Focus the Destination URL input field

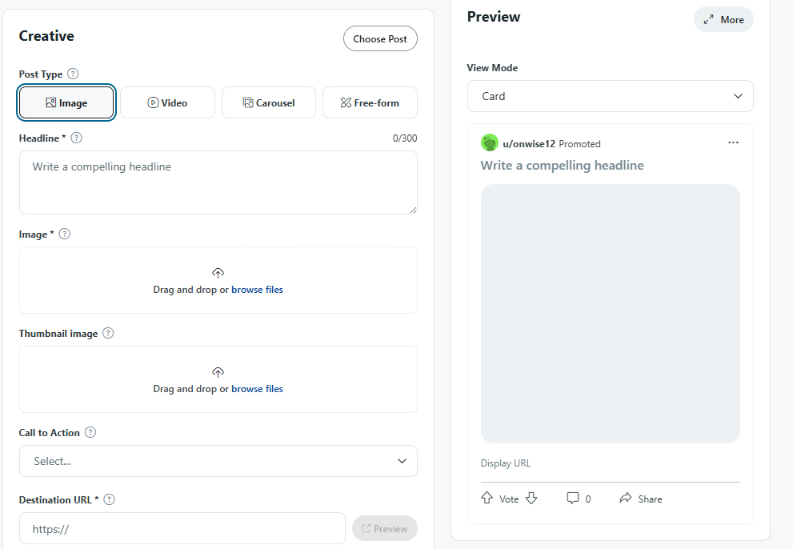(x=182, y=529)
